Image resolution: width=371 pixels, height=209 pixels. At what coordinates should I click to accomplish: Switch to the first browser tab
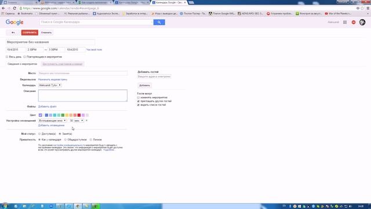click(20, 2)
